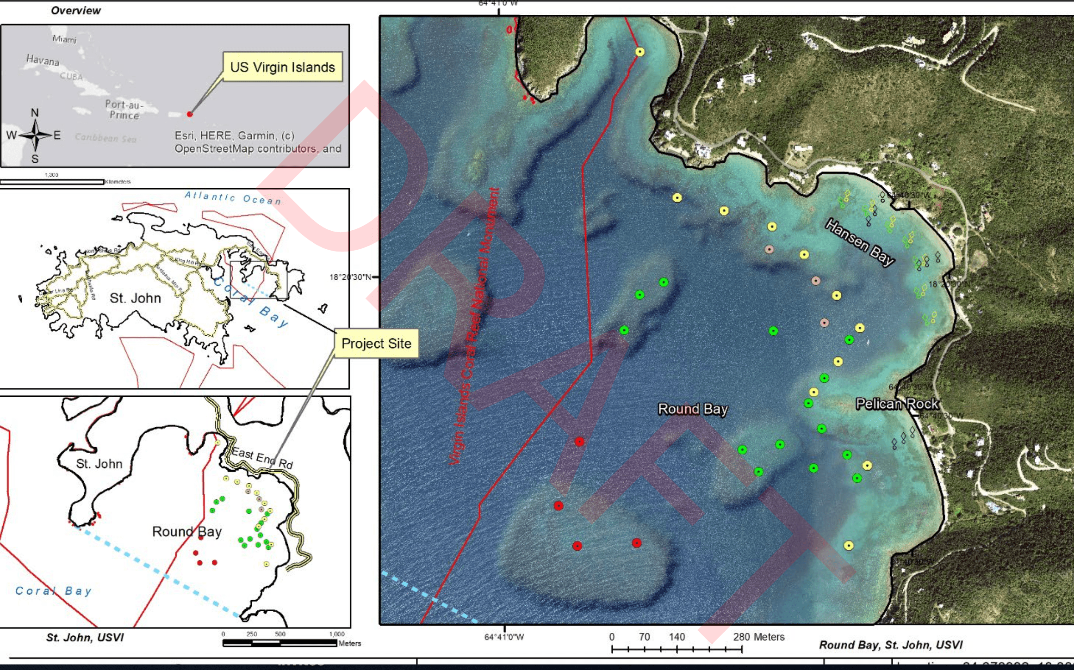The image size is (1074, 670).
Task: Click the US Virgin Islands callout label
Action: pos(283,67)
